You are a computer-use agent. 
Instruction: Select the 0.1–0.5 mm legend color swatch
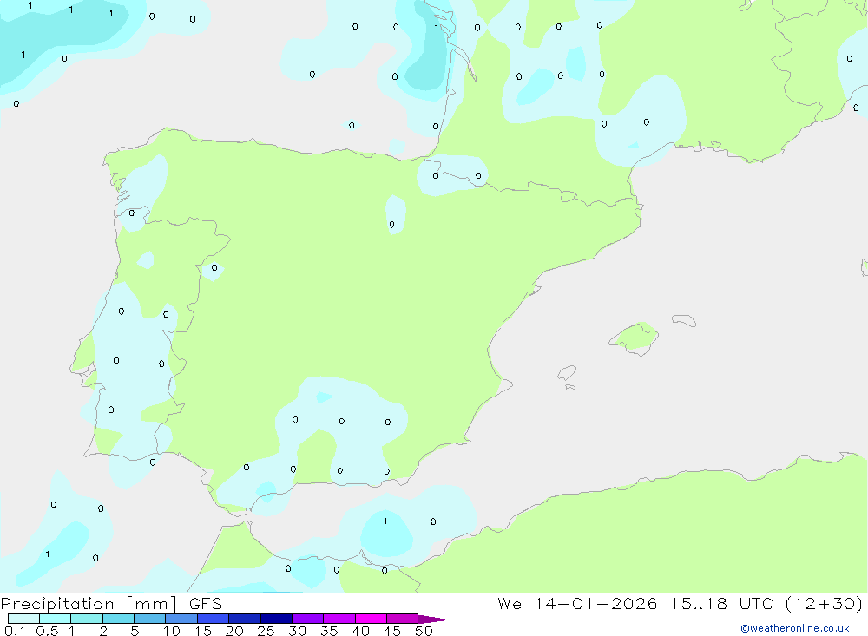click(x=23, y=619)
